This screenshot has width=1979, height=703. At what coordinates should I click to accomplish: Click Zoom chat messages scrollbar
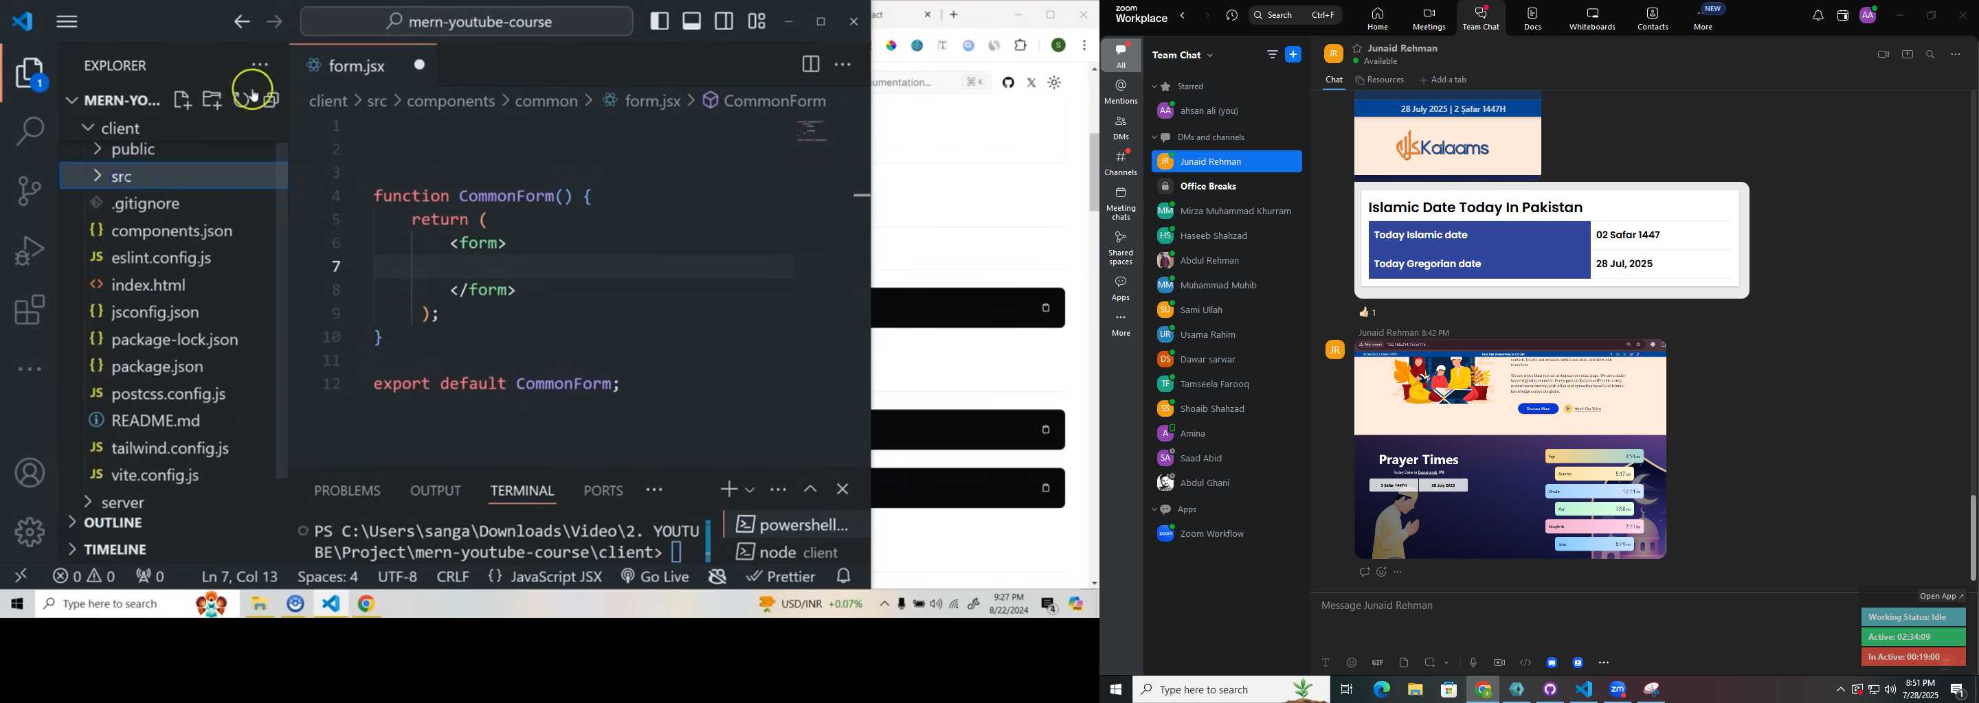click(1972, 538)
